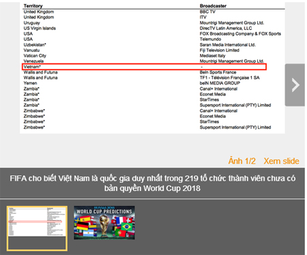Click FOX Broadcasting Company & FOX Sports
This screenshot has height=255, width=307.
(x=240, y=33)
